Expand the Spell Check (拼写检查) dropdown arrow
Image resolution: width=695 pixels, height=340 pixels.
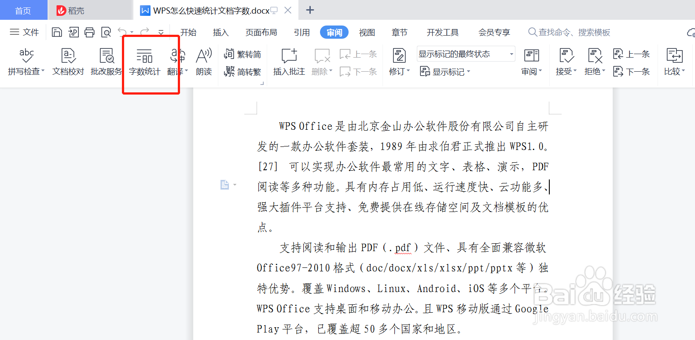[43, 71]
